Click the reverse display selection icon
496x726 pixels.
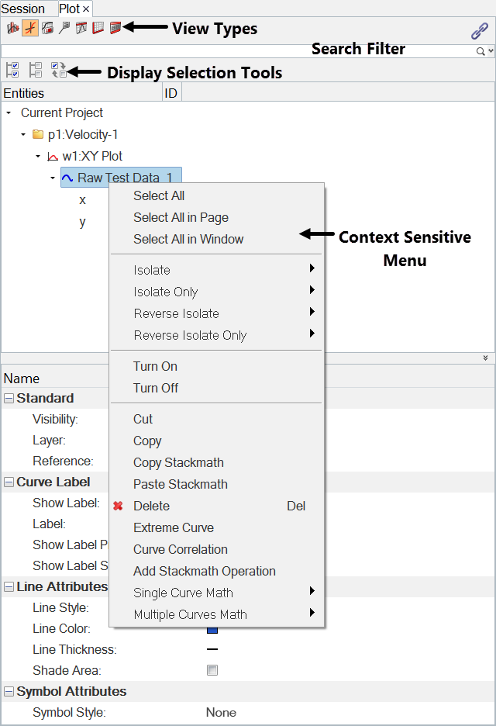59,70
